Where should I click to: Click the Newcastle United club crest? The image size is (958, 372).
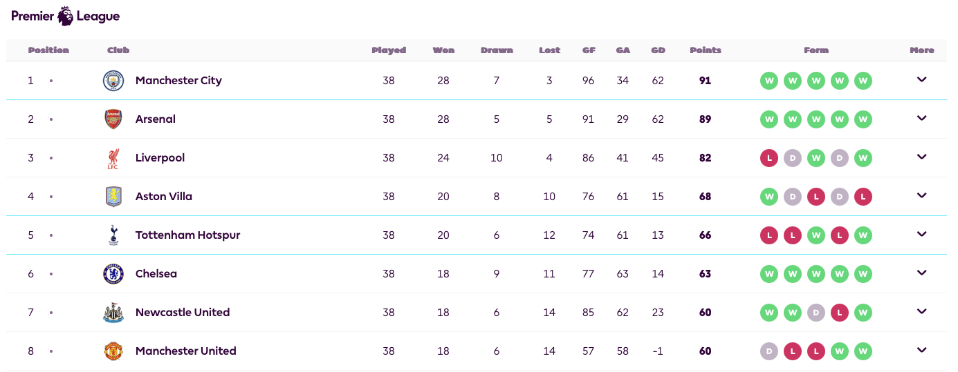pyautogui.click(x=113, y=313)
